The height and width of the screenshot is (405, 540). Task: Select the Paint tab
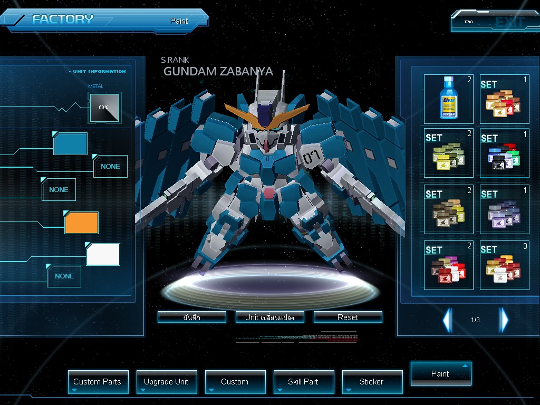[441, 374]
